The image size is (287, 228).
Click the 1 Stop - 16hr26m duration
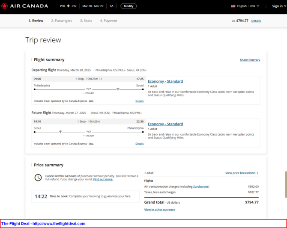pos(89,121)
